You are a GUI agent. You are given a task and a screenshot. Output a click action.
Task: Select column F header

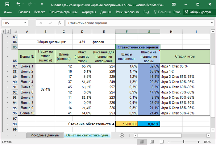point(127,32)
